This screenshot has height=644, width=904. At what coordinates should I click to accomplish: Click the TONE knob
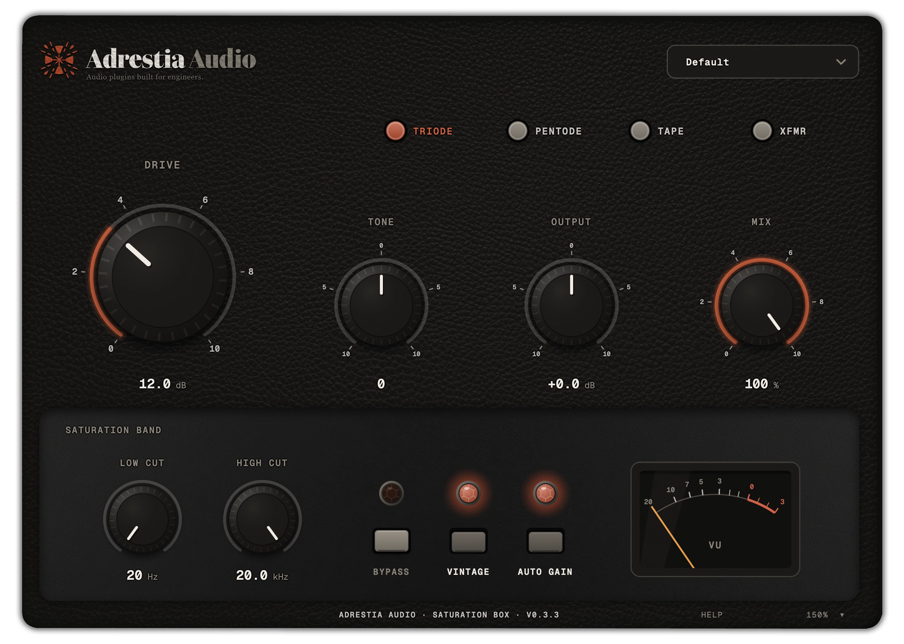tap(381, 305)
